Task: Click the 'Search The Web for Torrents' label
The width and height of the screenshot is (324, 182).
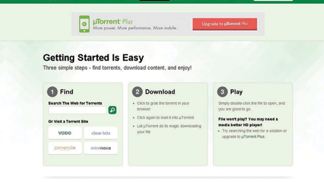Action: coord(75,103)
